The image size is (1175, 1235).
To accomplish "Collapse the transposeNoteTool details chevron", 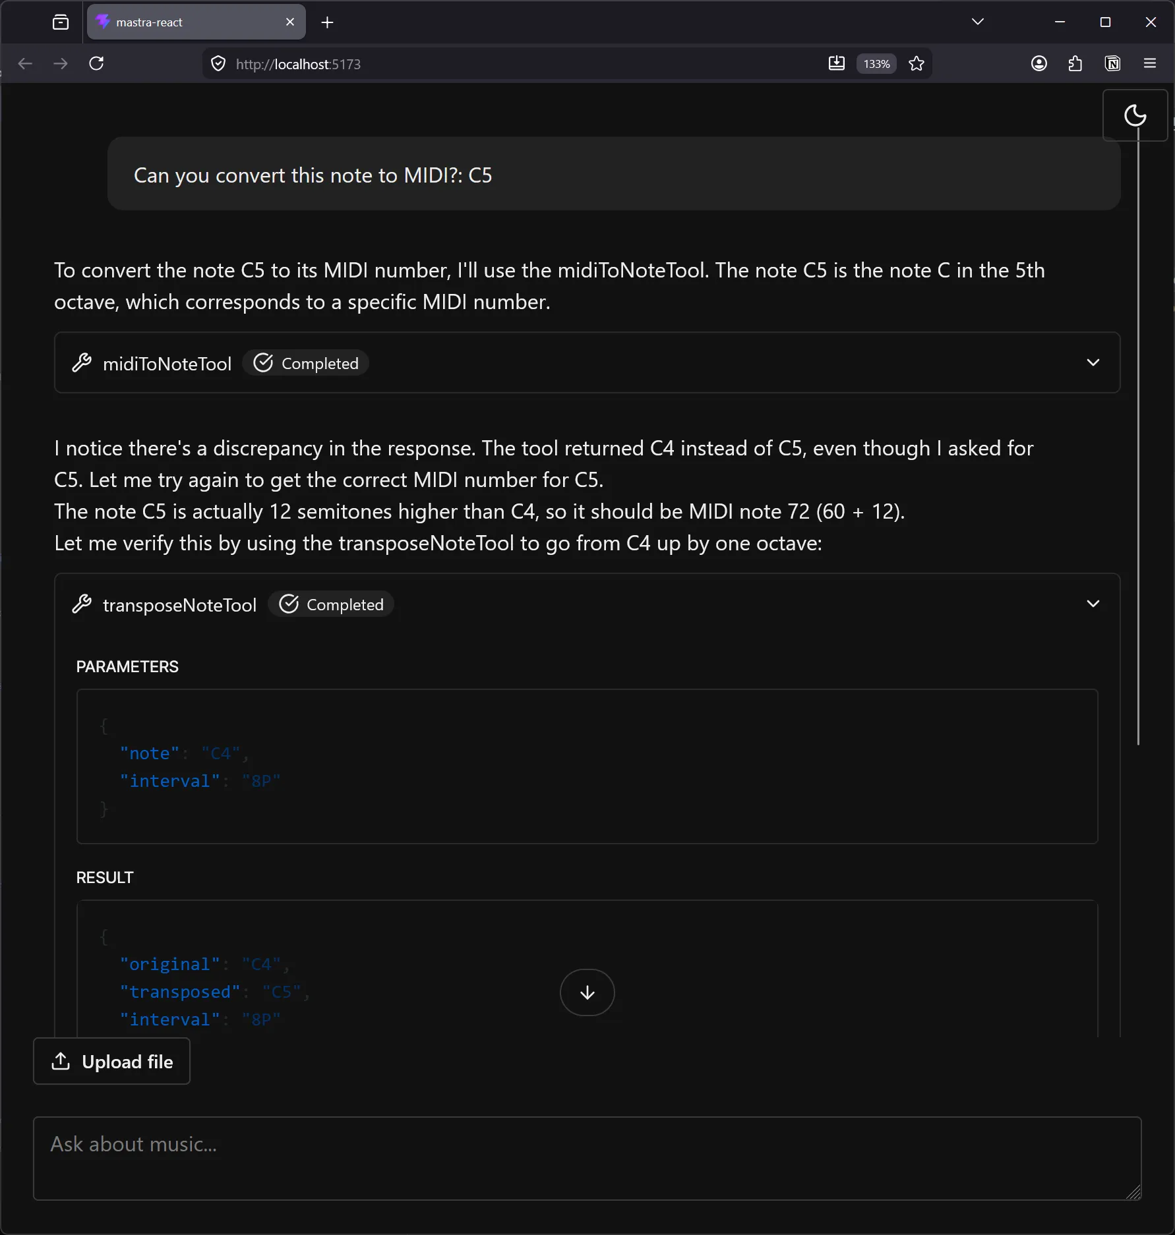I will [x=1093, y=603].
